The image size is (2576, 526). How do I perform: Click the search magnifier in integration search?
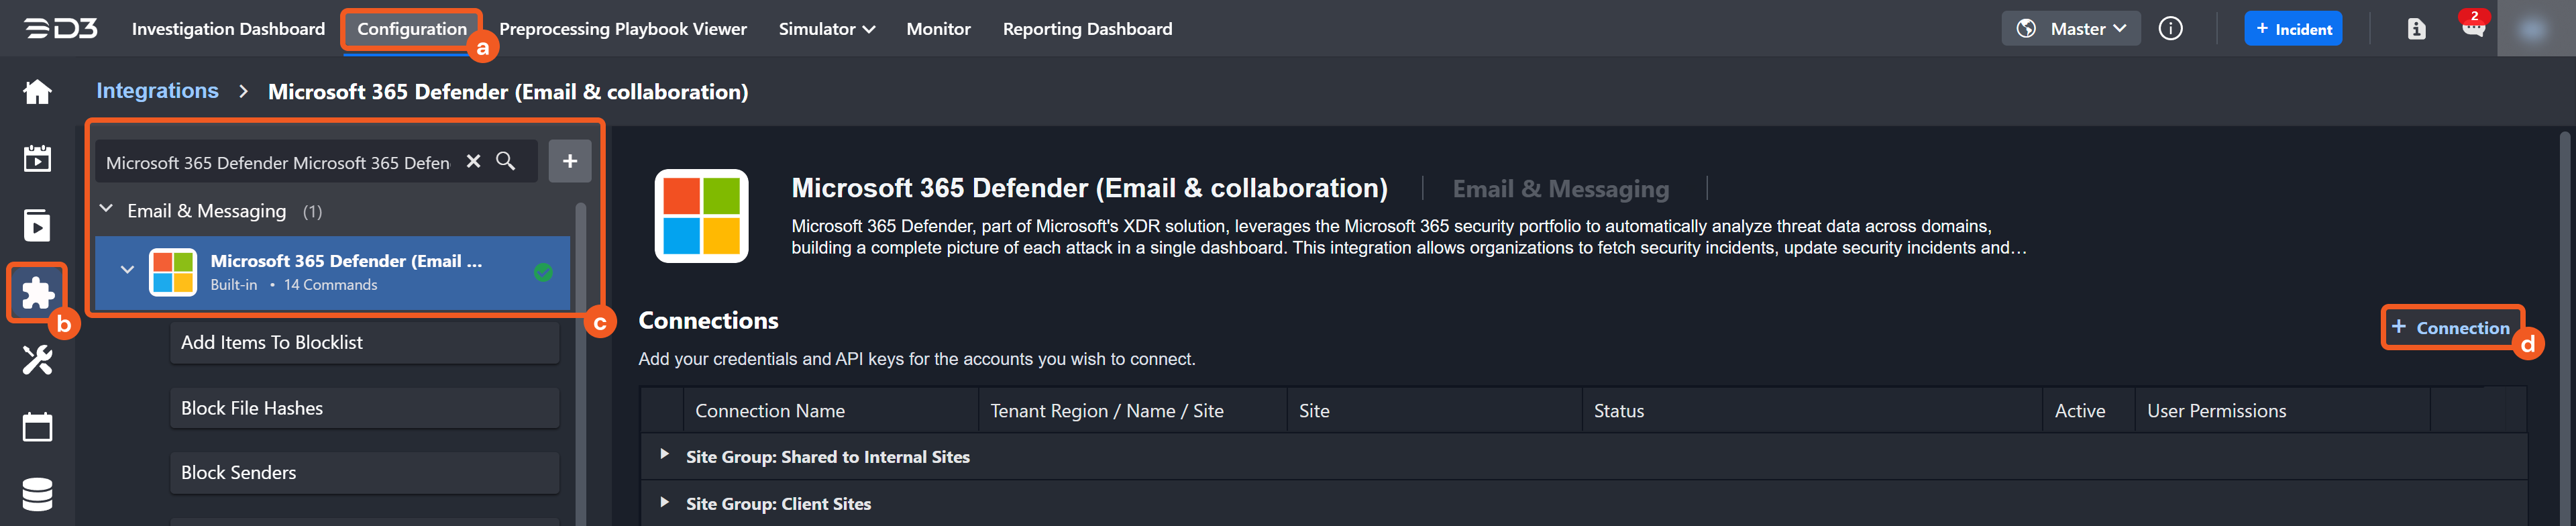pyautogui.click(x=506, y=161)
